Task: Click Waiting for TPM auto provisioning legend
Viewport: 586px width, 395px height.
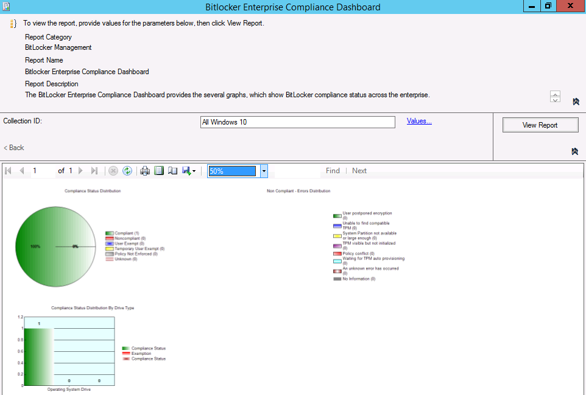Action: [369, 261]
